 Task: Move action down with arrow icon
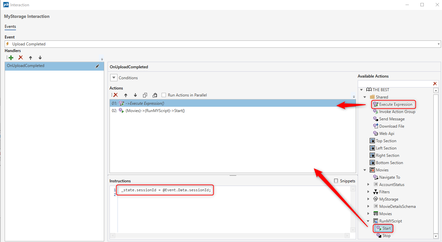tap(135, 95)
